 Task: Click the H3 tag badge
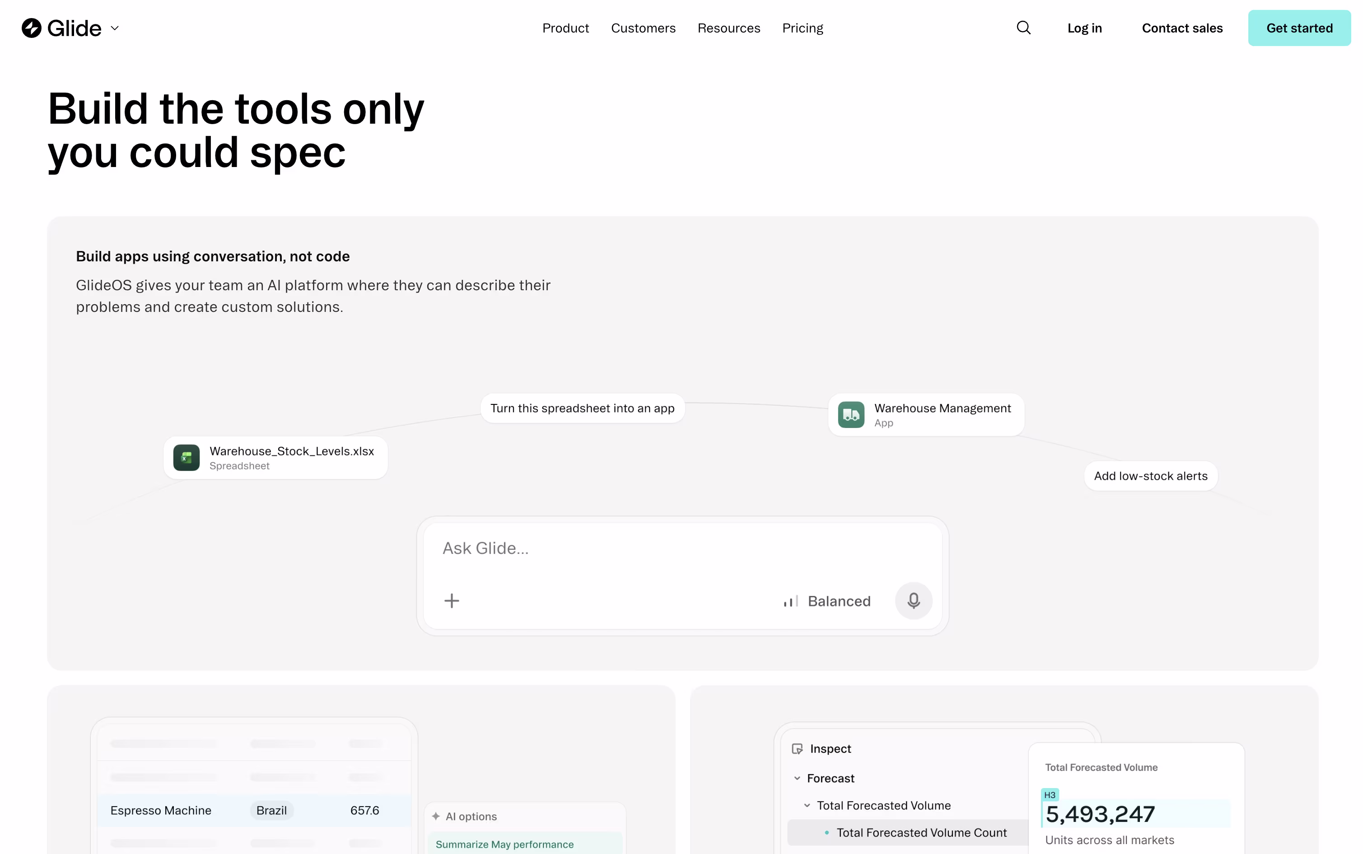click(1050, 795)
